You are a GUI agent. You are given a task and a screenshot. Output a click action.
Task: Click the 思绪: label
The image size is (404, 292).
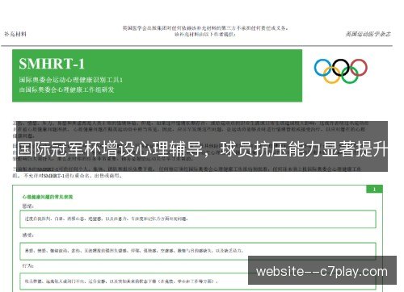[x=28, y=206]
